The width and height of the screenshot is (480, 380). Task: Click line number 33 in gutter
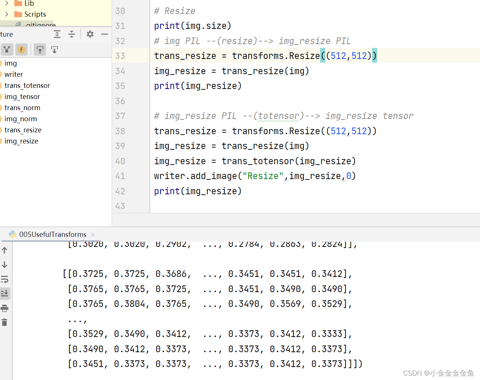(x=120, y=56)
